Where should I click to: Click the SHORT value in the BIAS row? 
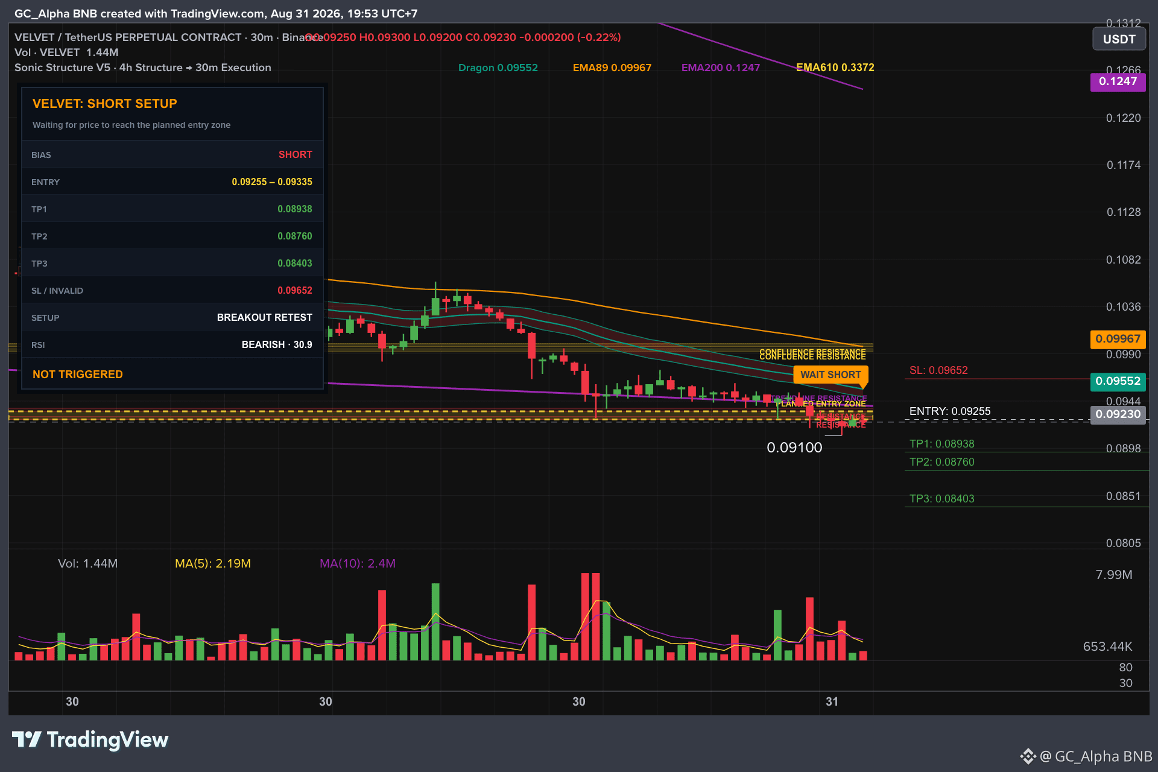point(296,155)
